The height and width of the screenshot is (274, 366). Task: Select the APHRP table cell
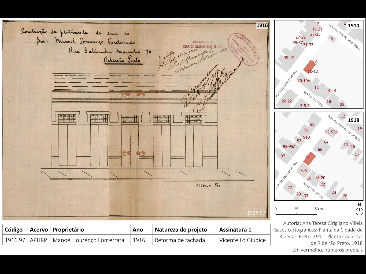coord(38,240)
